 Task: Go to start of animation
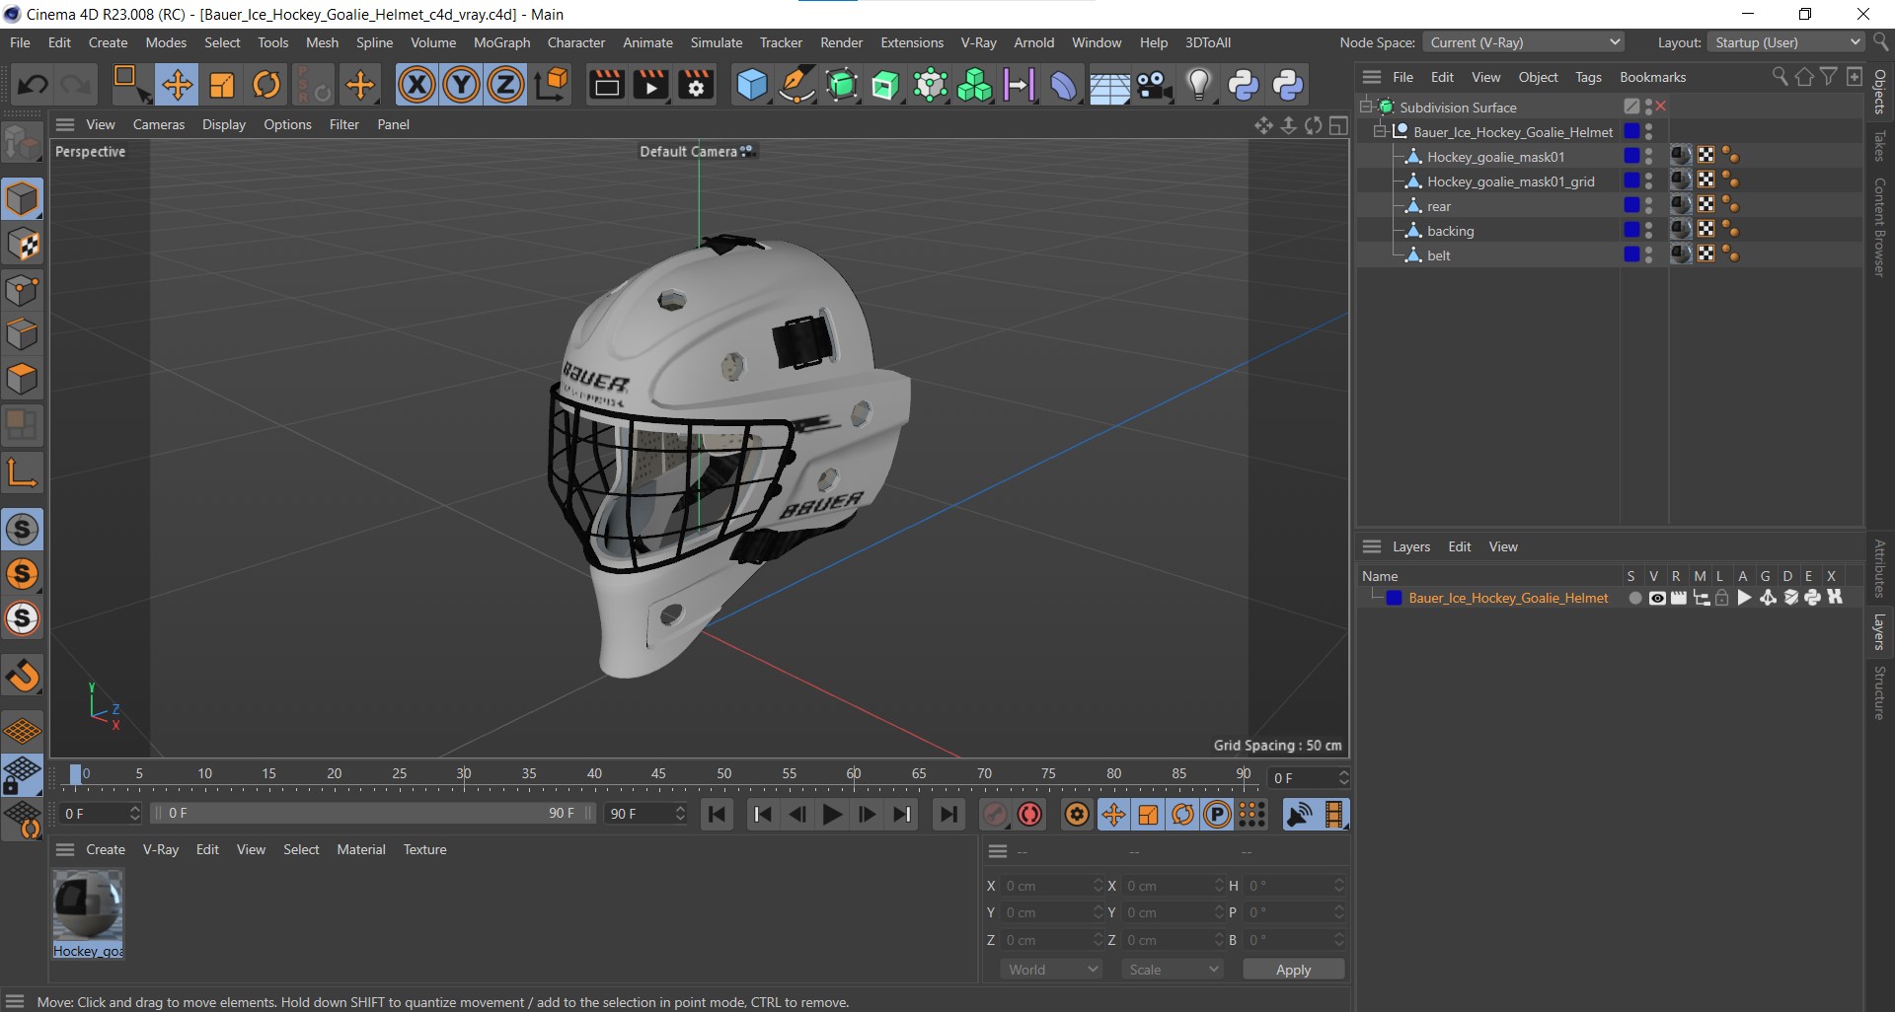(718, 815)
